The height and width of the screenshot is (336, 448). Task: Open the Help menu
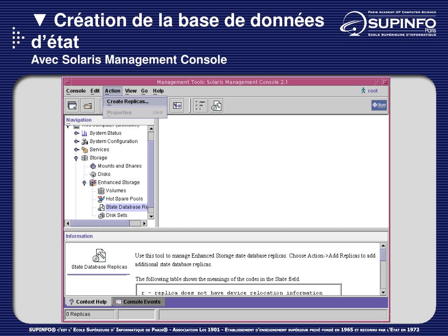(158, 91)
